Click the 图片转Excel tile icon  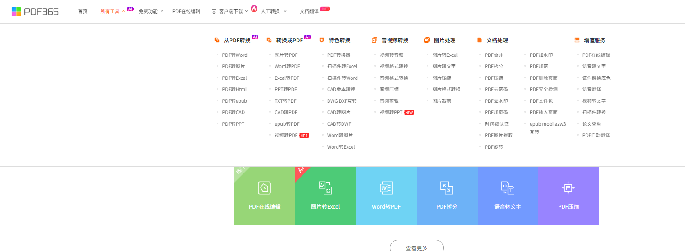(325, 187)
